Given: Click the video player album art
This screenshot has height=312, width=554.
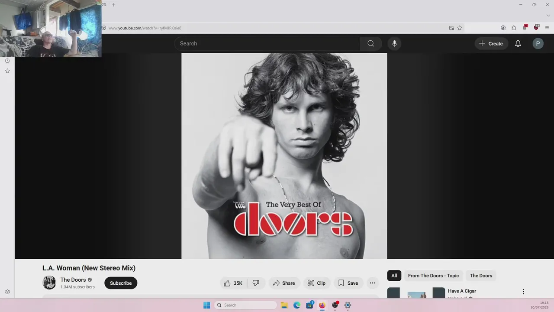Looking at the screenshot, I should tap(284, 156).
